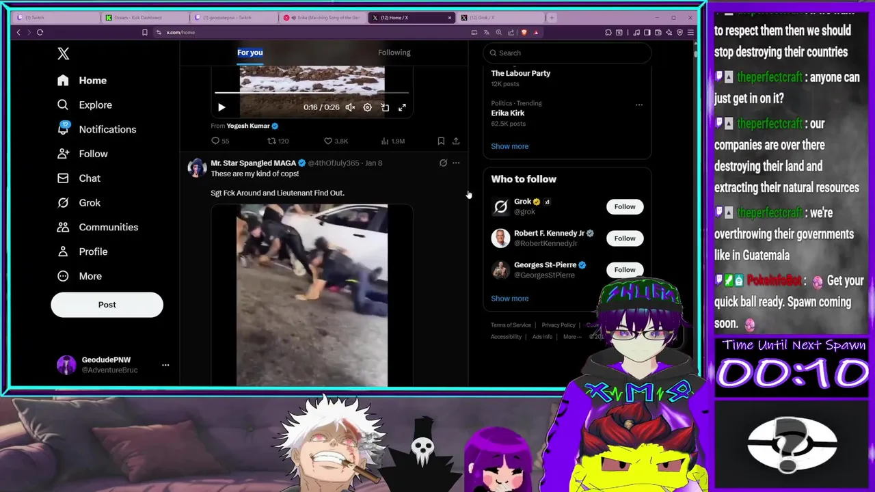Switch to the Kick Dashboard browser tab
The height and width of the screenshot is (492, 875).
(144, 17)
